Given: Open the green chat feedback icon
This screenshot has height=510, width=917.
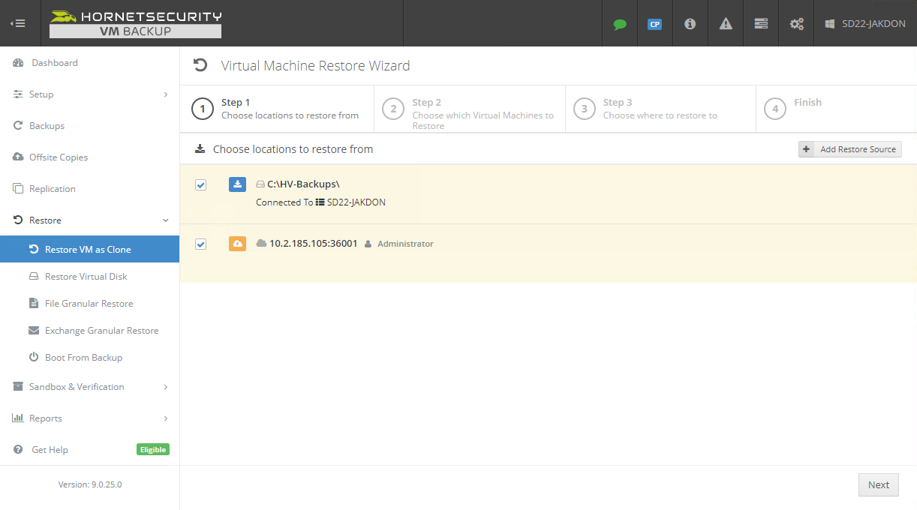Looking at the screenshot, I should pos(619,23).
